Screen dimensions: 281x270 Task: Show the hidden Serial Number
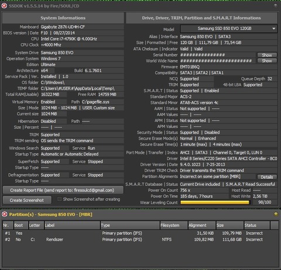tap(267, 55)
